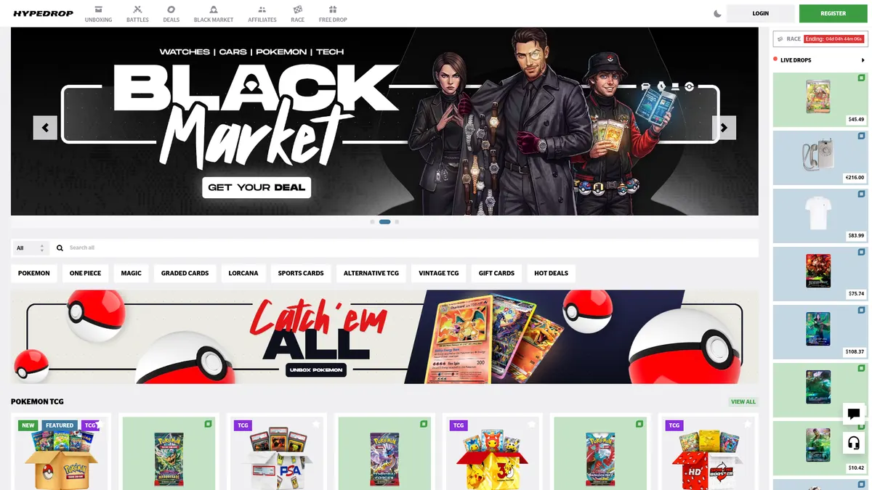Click the Live Drops heading

tap(796, 60)
